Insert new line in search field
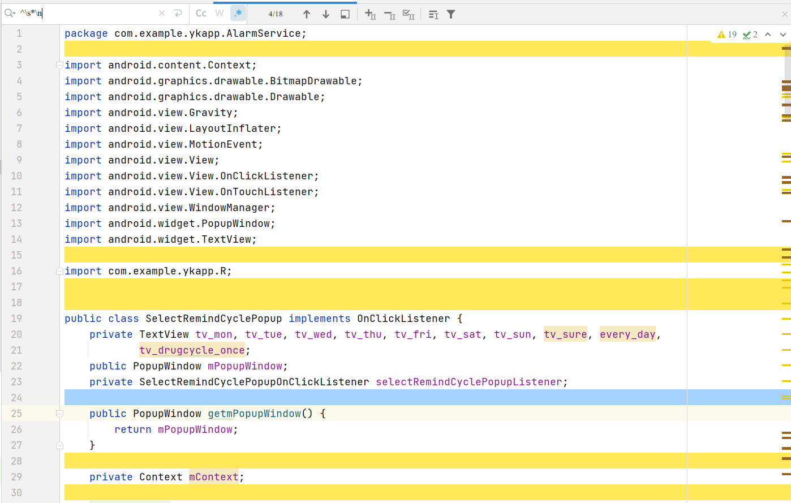The image size is (791, 503). coord(178,14)
